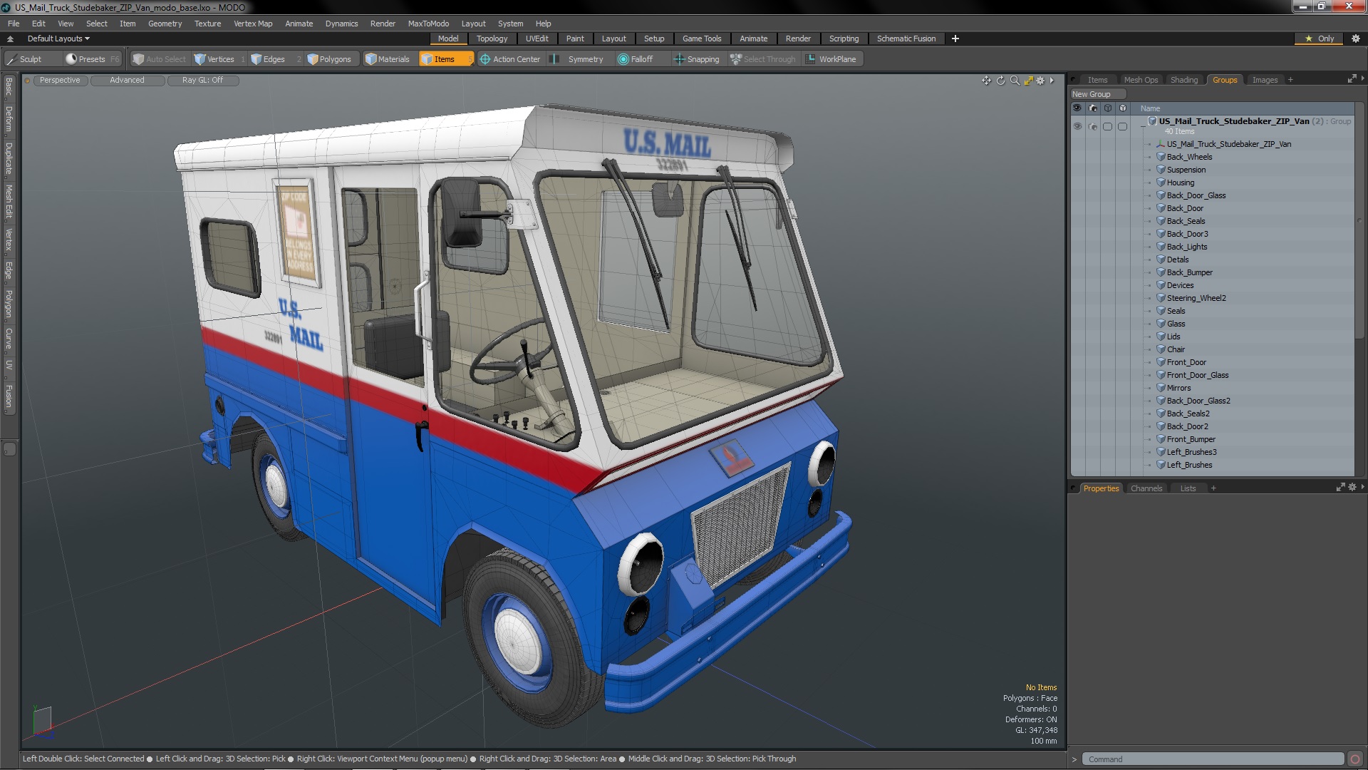Switch to the Channels tab
Viewport: 1368px width, 770px height.
(1146, 488)
